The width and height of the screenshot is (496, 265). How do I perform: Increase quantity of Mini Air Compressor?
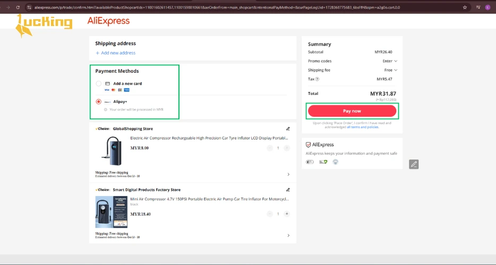tap(287, 214)
